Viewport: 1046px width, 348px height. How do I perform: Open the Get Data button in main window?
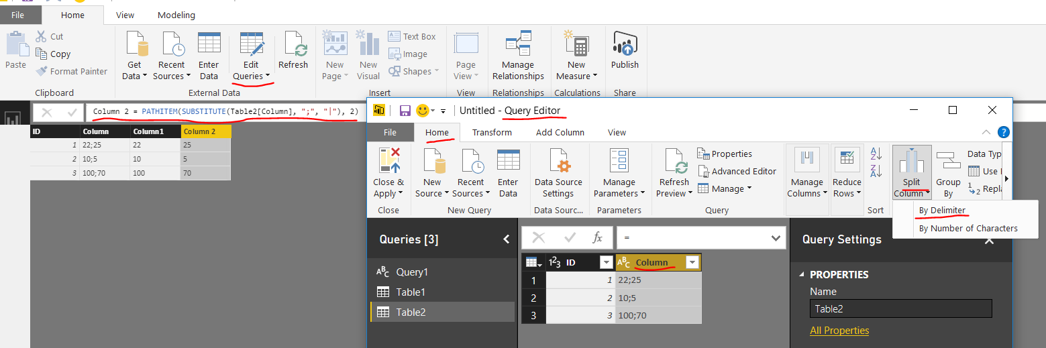point(135,56)
